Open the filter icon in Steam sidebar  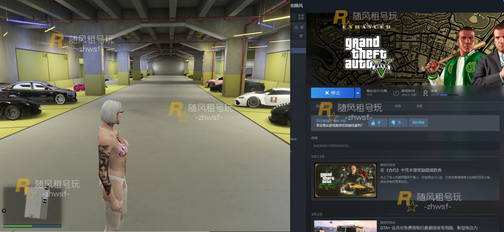click(x=301, y=36)
